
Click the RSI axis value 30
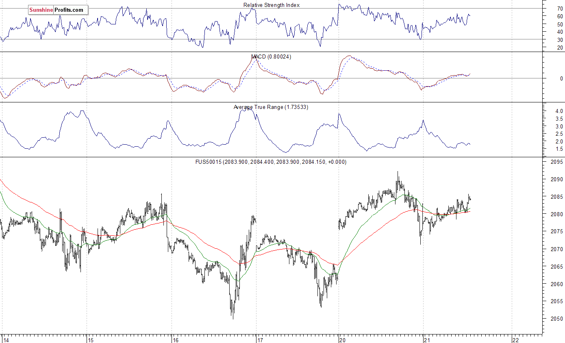tap(560, 40)
